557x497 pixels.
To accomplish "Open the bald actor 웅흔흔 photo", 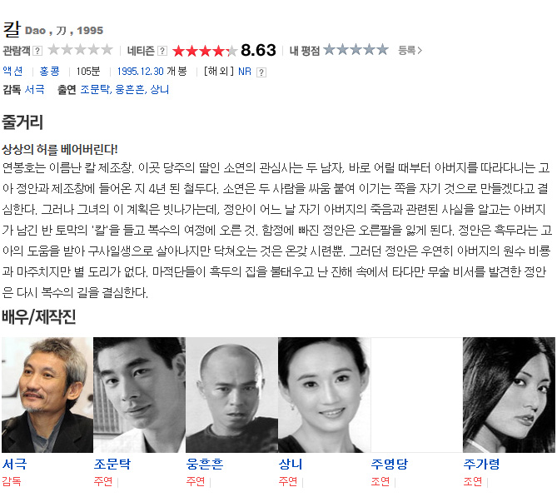I will click(231, 395).
